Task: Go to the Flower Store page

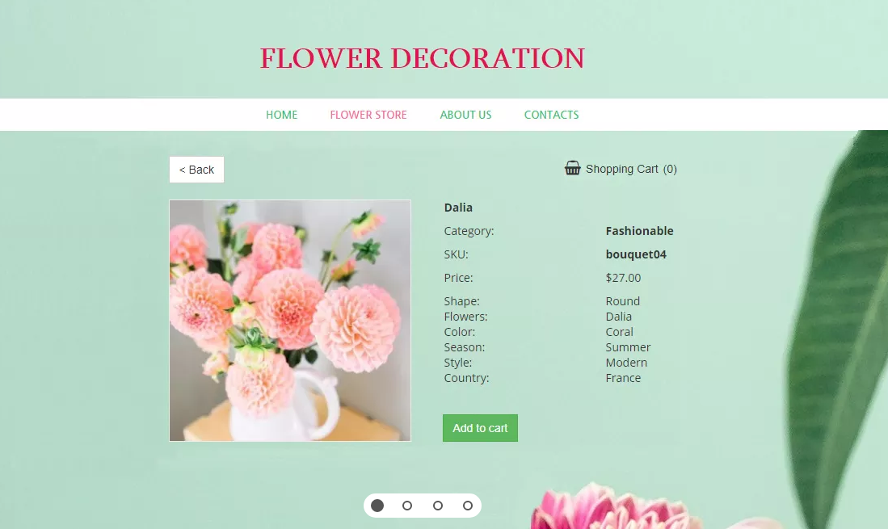Action: point(368,115)
